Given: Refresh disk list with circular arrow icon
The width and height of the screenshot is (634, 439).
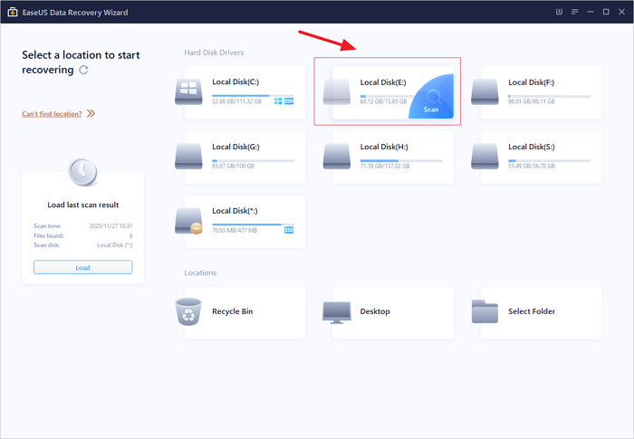Looking at the screenshot, I should (x=83, y=70).
